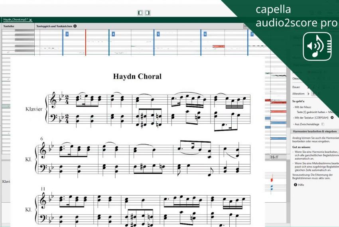Select the red note box in bar 6

click(x=219, y=46)
